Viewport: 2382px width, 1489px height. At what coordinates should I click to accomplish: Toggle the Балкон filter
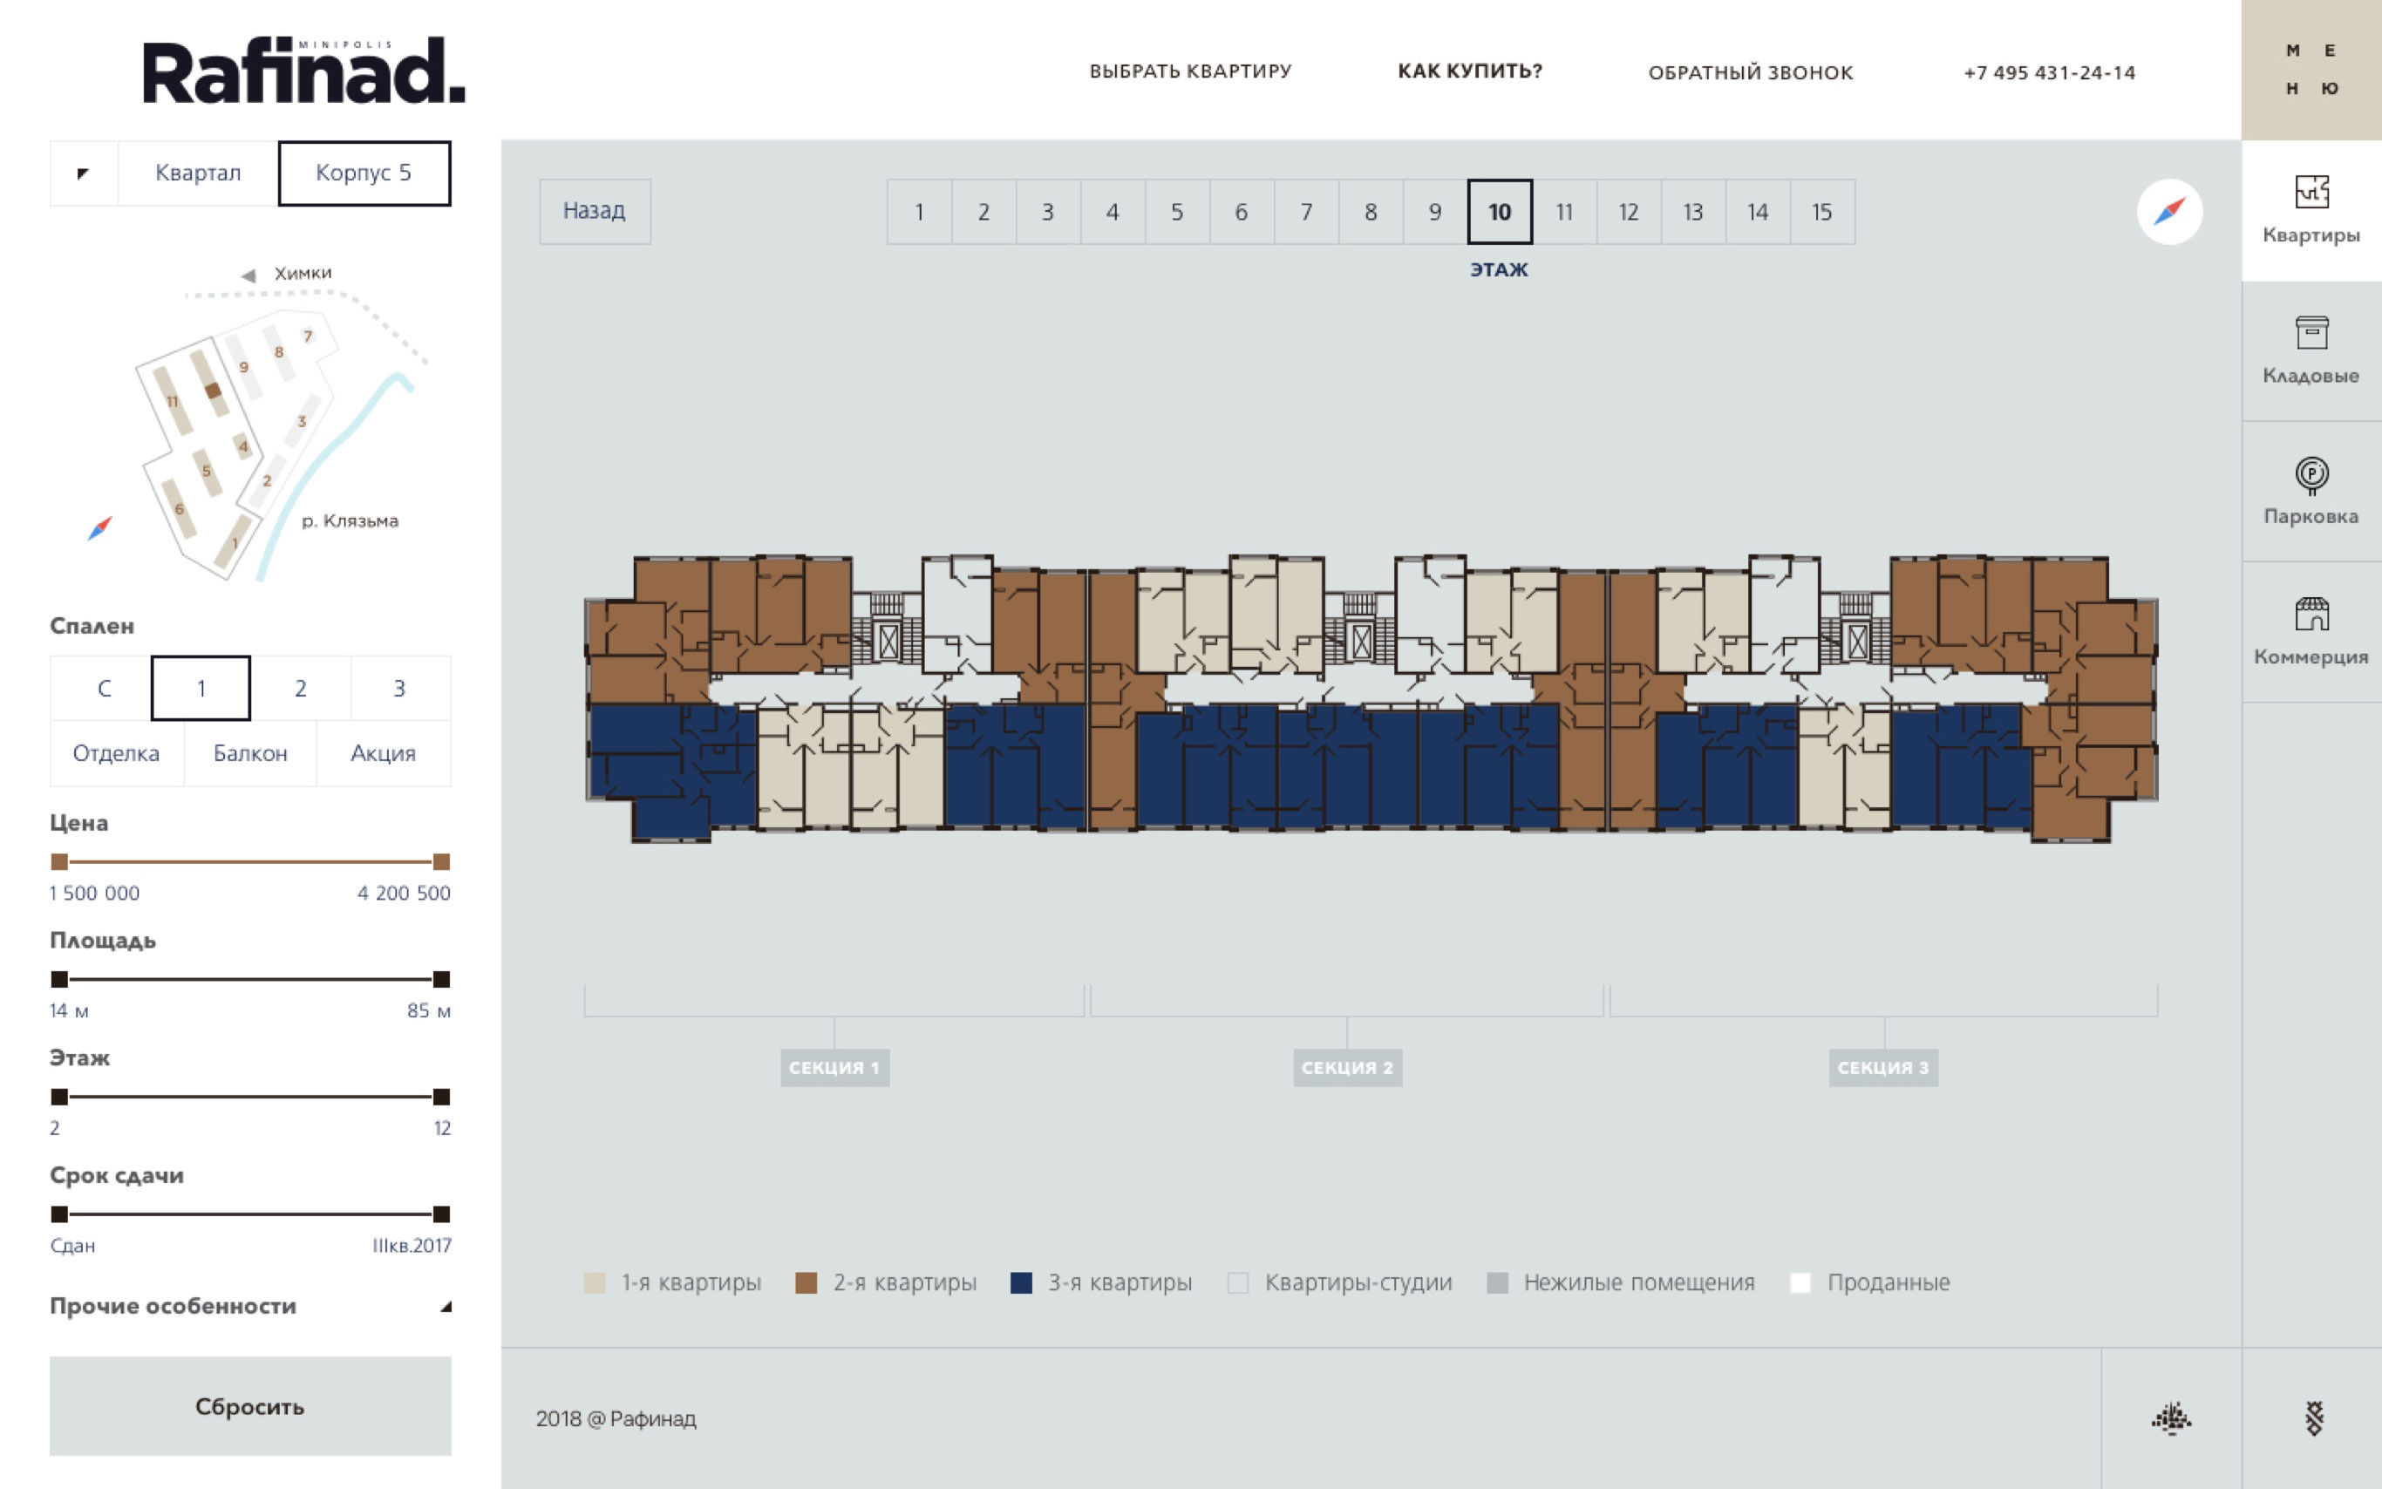coord(250,753)
